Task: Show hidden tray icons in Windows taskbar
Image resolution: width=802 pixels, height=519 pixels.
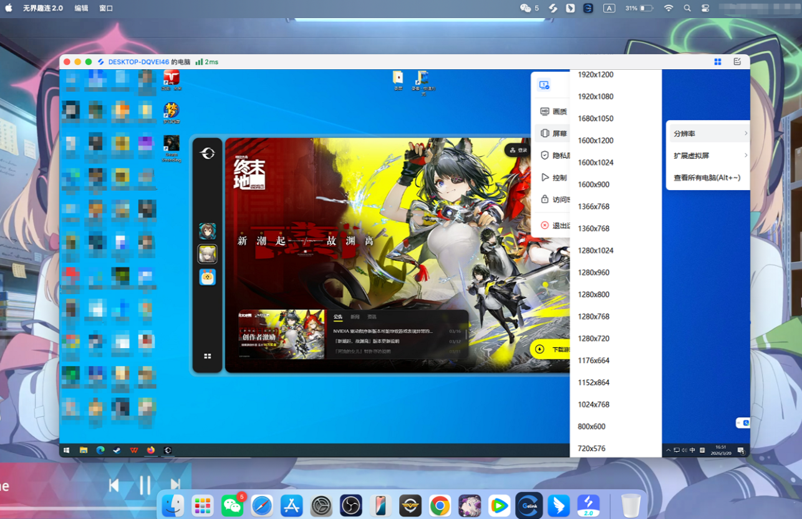Action: tap(668, 450)
